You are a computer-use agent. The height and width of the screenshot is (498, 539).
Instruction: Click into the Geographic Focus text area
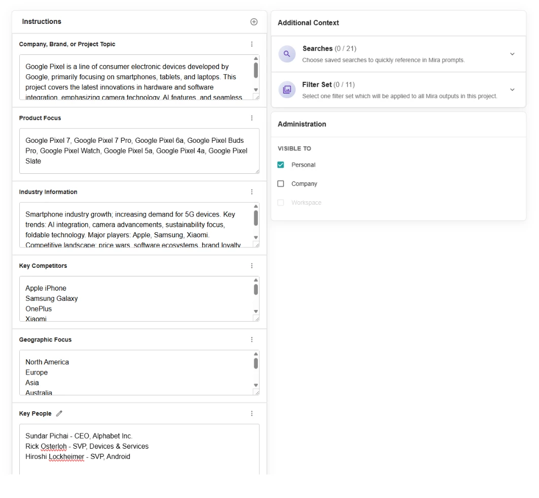click(139, 372)
